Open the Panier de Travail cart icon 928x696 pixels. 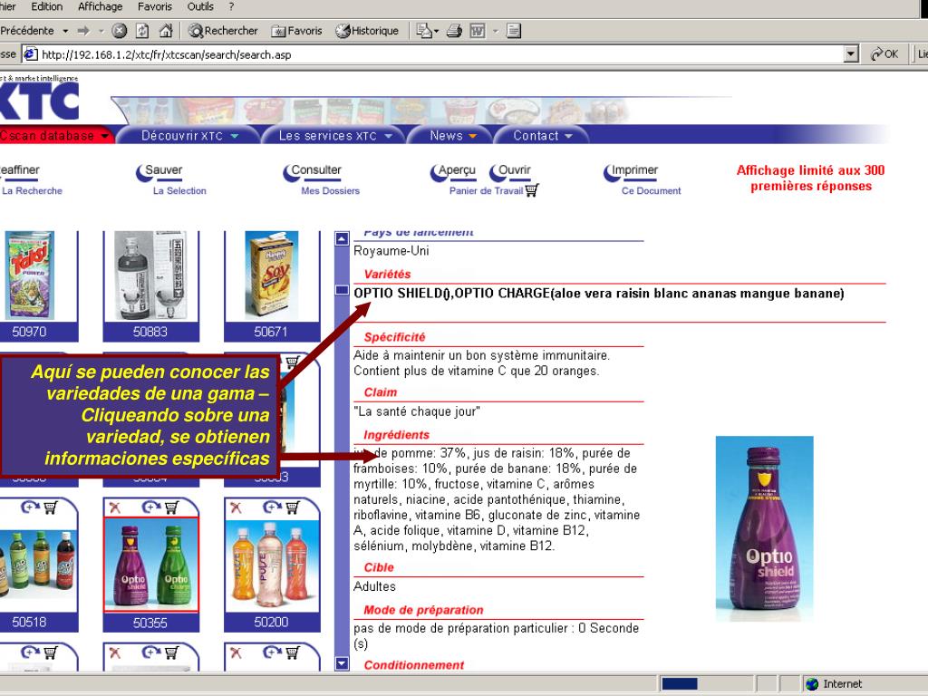[531, 190]
